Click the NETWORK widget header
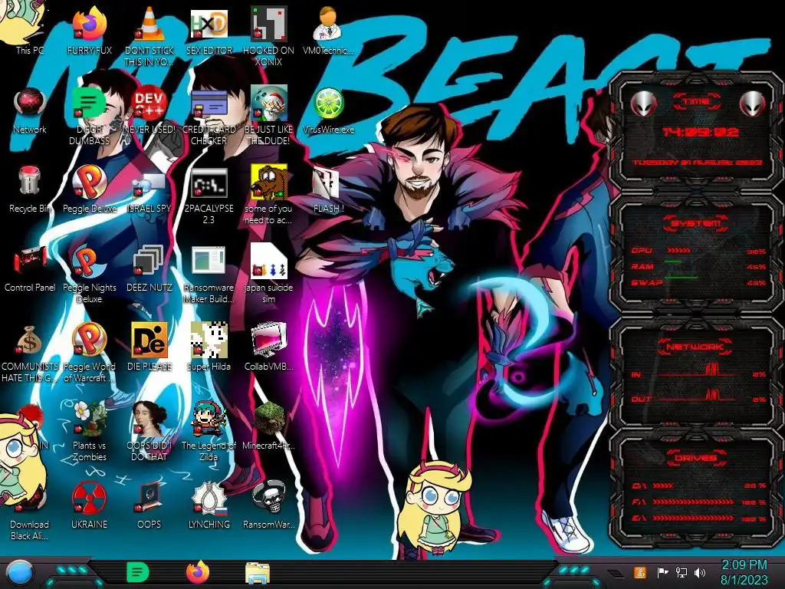This screenshot has height=589, width=785. (695, 347)
